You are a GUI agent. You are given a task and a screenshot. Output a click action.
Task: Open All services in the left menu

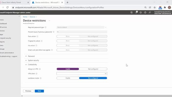point(3,27)
